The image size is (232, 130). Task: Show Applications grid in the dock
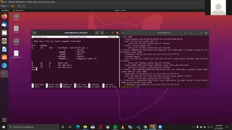4,120
